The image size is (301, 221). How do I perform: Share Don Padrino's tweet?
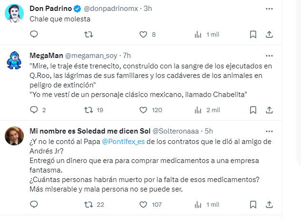coord(269,34)
